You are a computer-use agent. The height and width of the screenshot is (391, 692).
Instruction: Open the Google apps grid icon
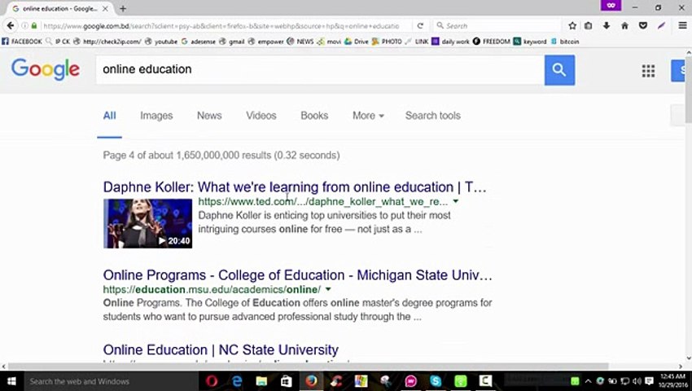click(x=648, y=71)
